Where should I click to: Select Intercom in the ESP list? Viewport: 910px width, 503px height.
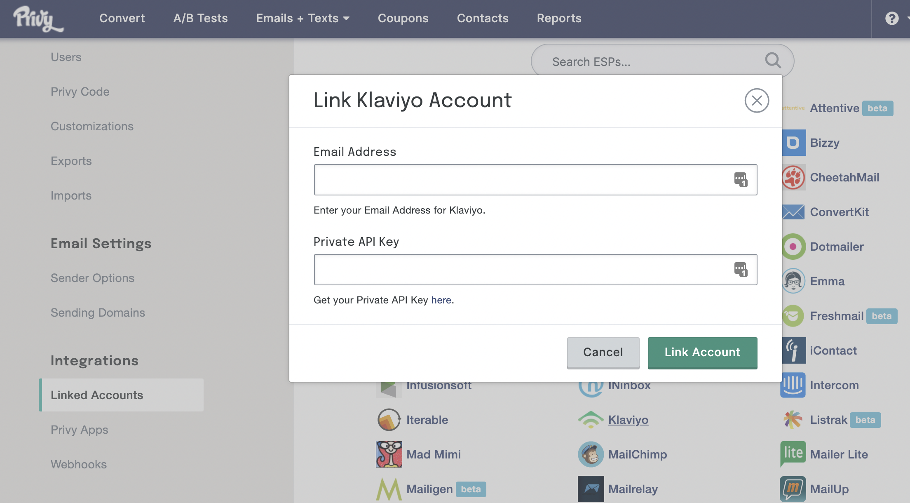click(834, 385)
